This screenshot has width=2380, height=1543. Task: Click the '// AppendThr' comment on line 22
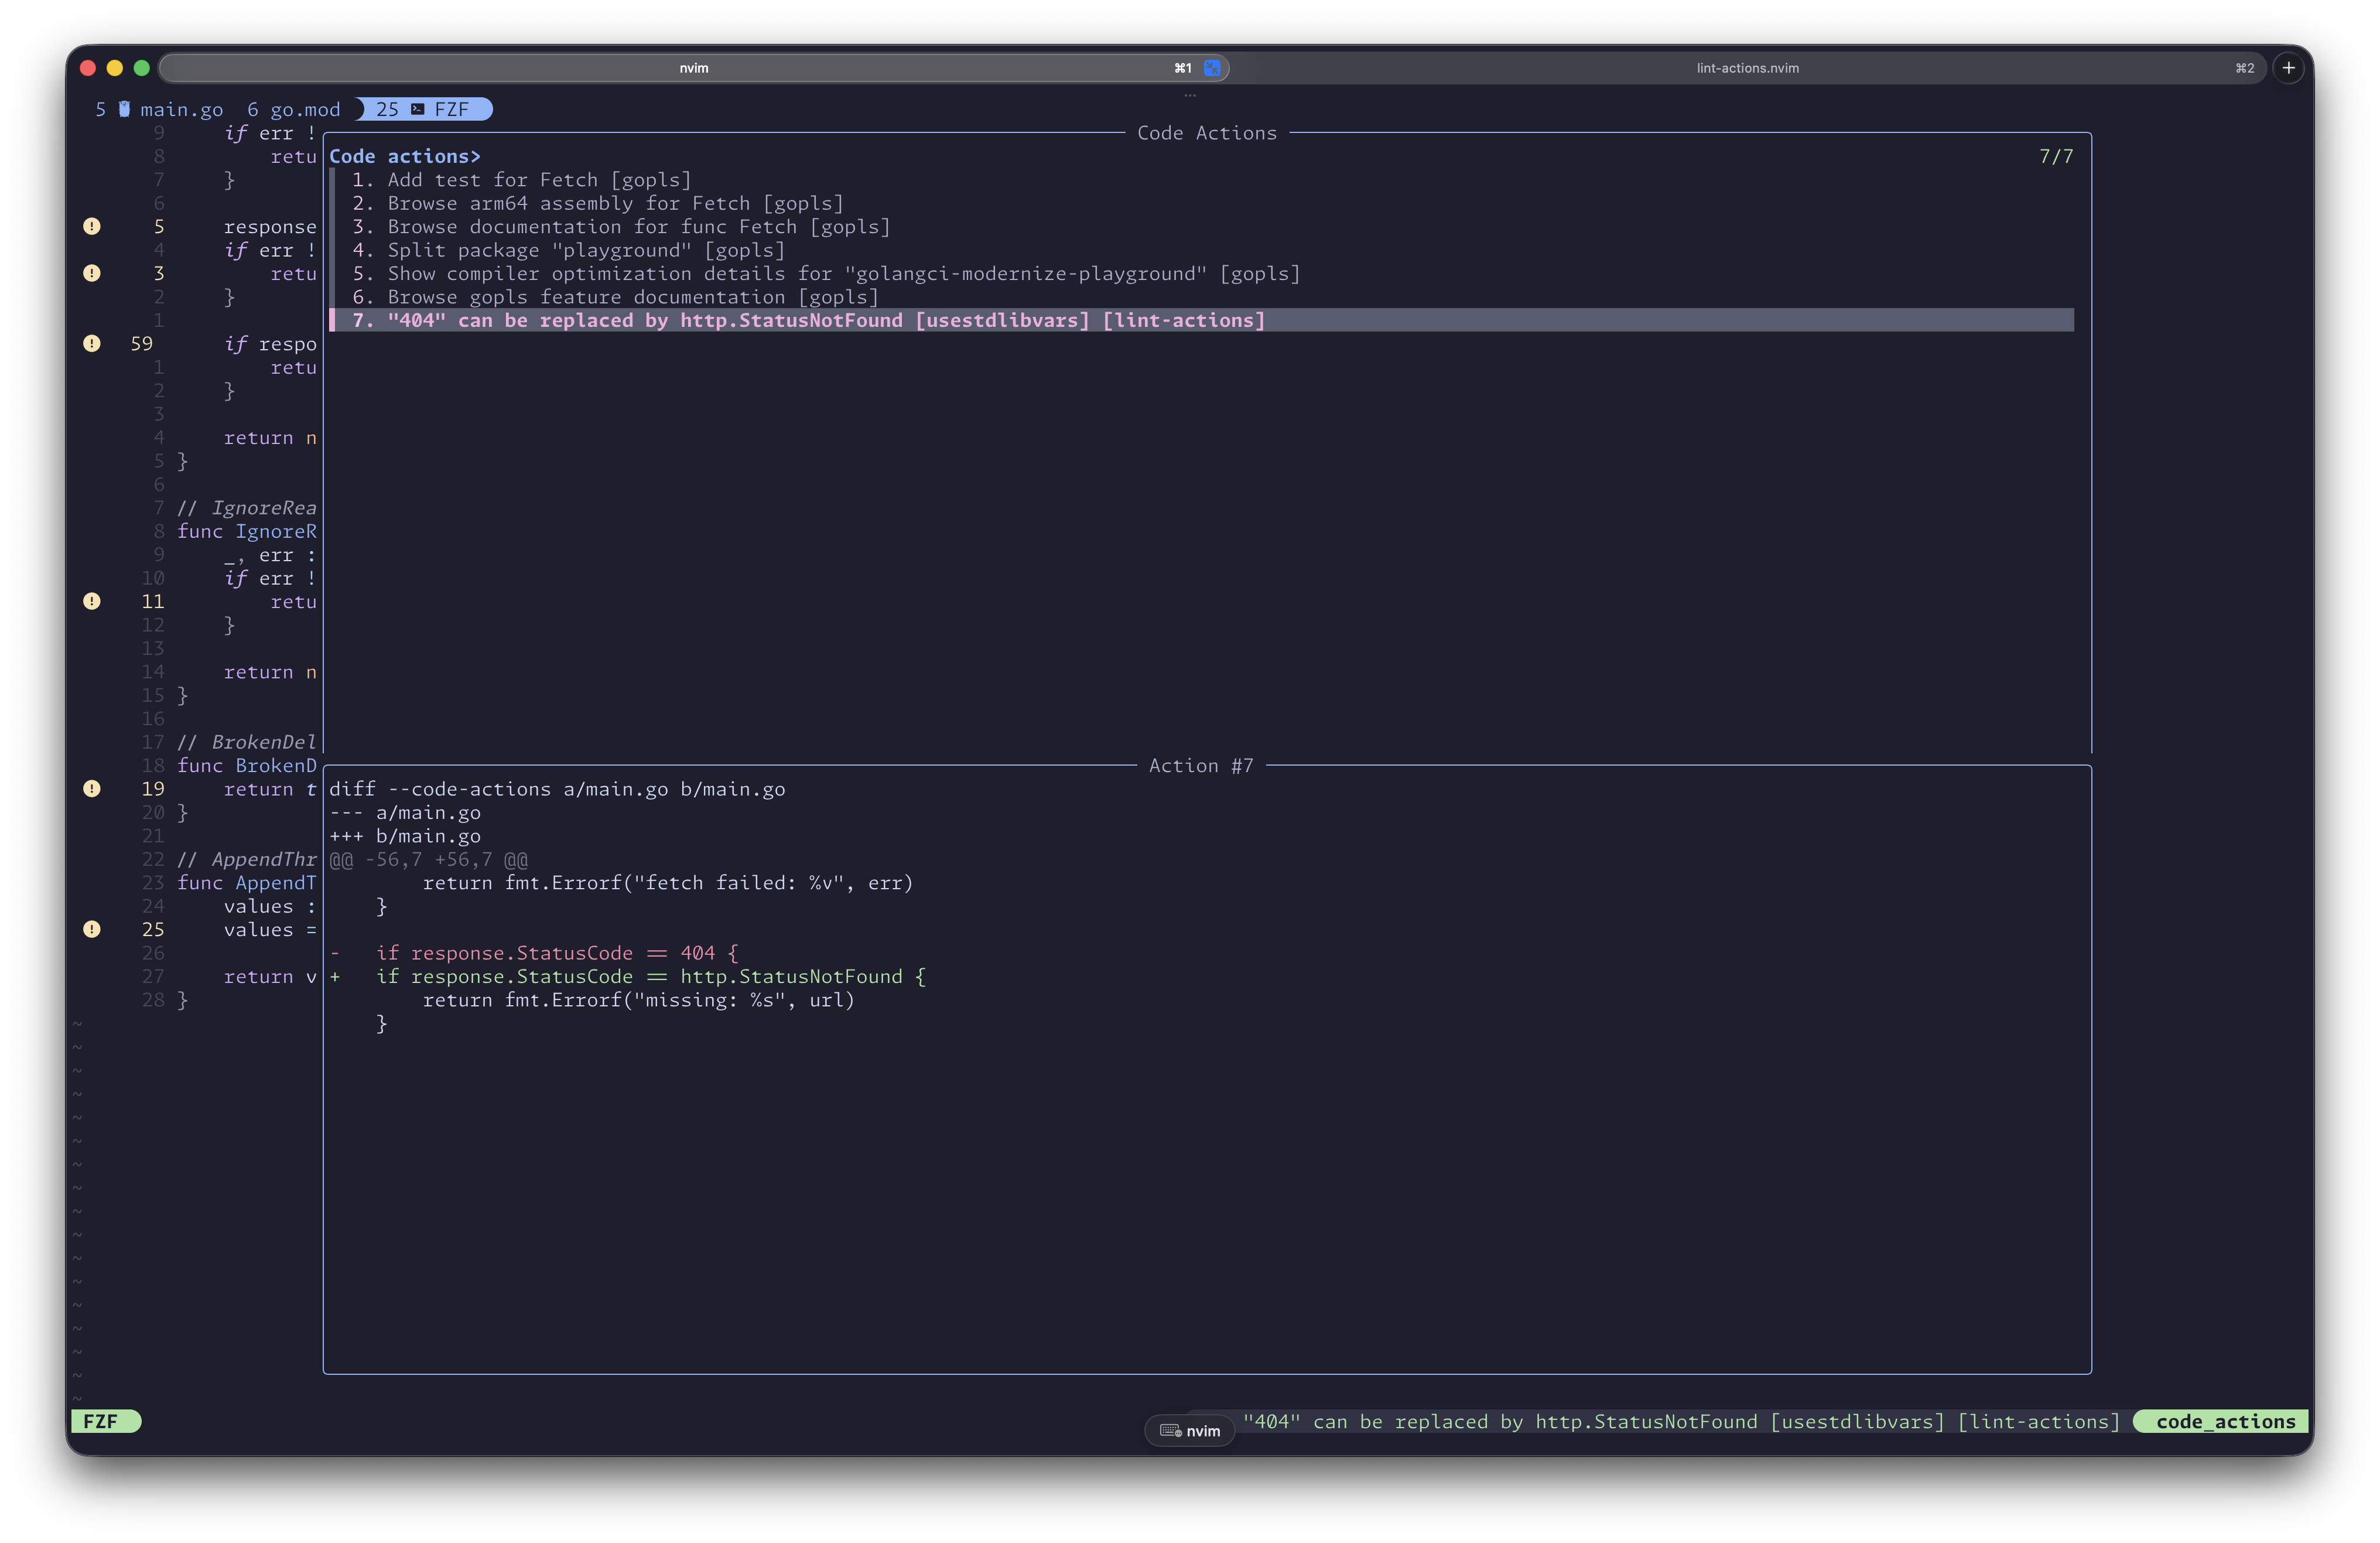(246, 859)
